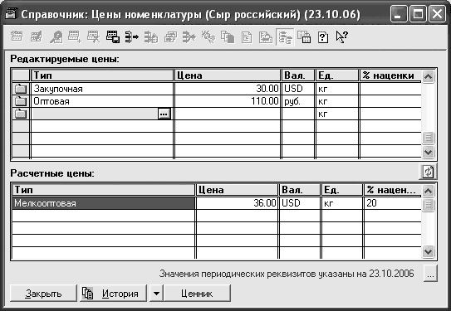This screenshot has height=311, width=451.
Task: Click the Тип header in Расчетные цены
Action: tap(104, 190)
